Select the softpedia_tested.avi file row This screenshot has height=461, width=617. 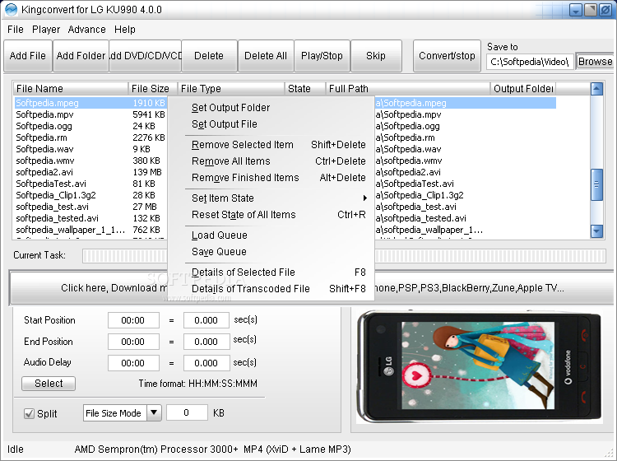pos(90,218)
